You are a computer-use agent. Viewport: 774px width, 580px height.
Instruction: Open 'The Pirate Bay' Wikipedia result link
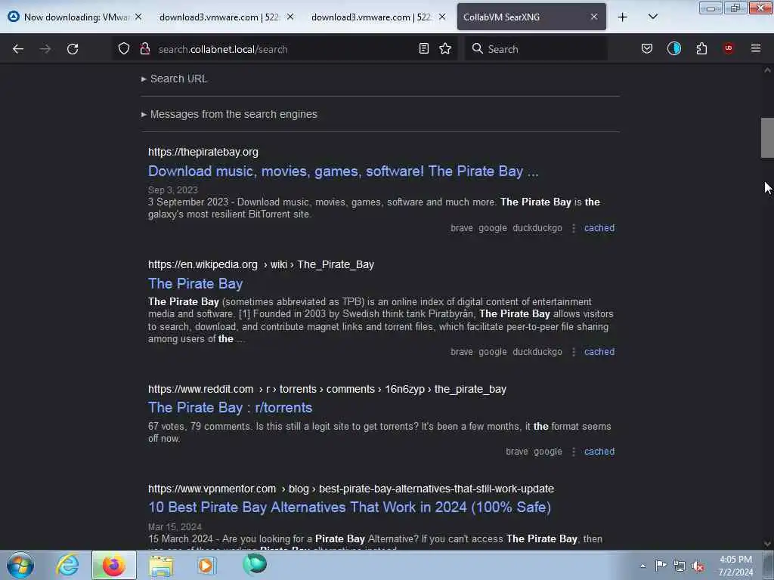click(x=196, y=284)
